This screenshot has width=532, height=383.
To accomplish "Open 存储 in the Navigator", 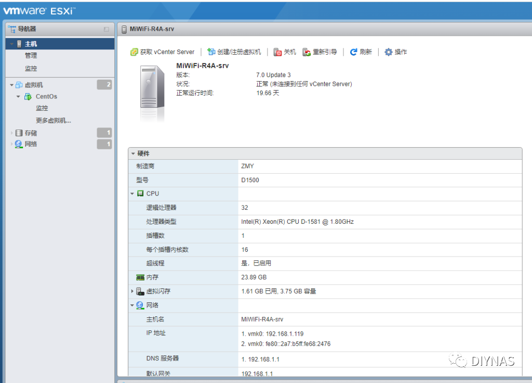I will click(31, 133).
